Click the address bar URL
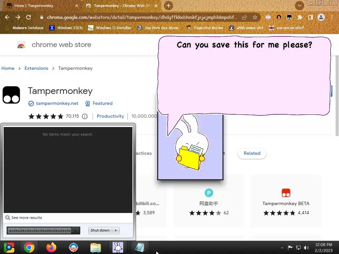Viewport: 339px width, 254px height. click(x=142, y=17)
